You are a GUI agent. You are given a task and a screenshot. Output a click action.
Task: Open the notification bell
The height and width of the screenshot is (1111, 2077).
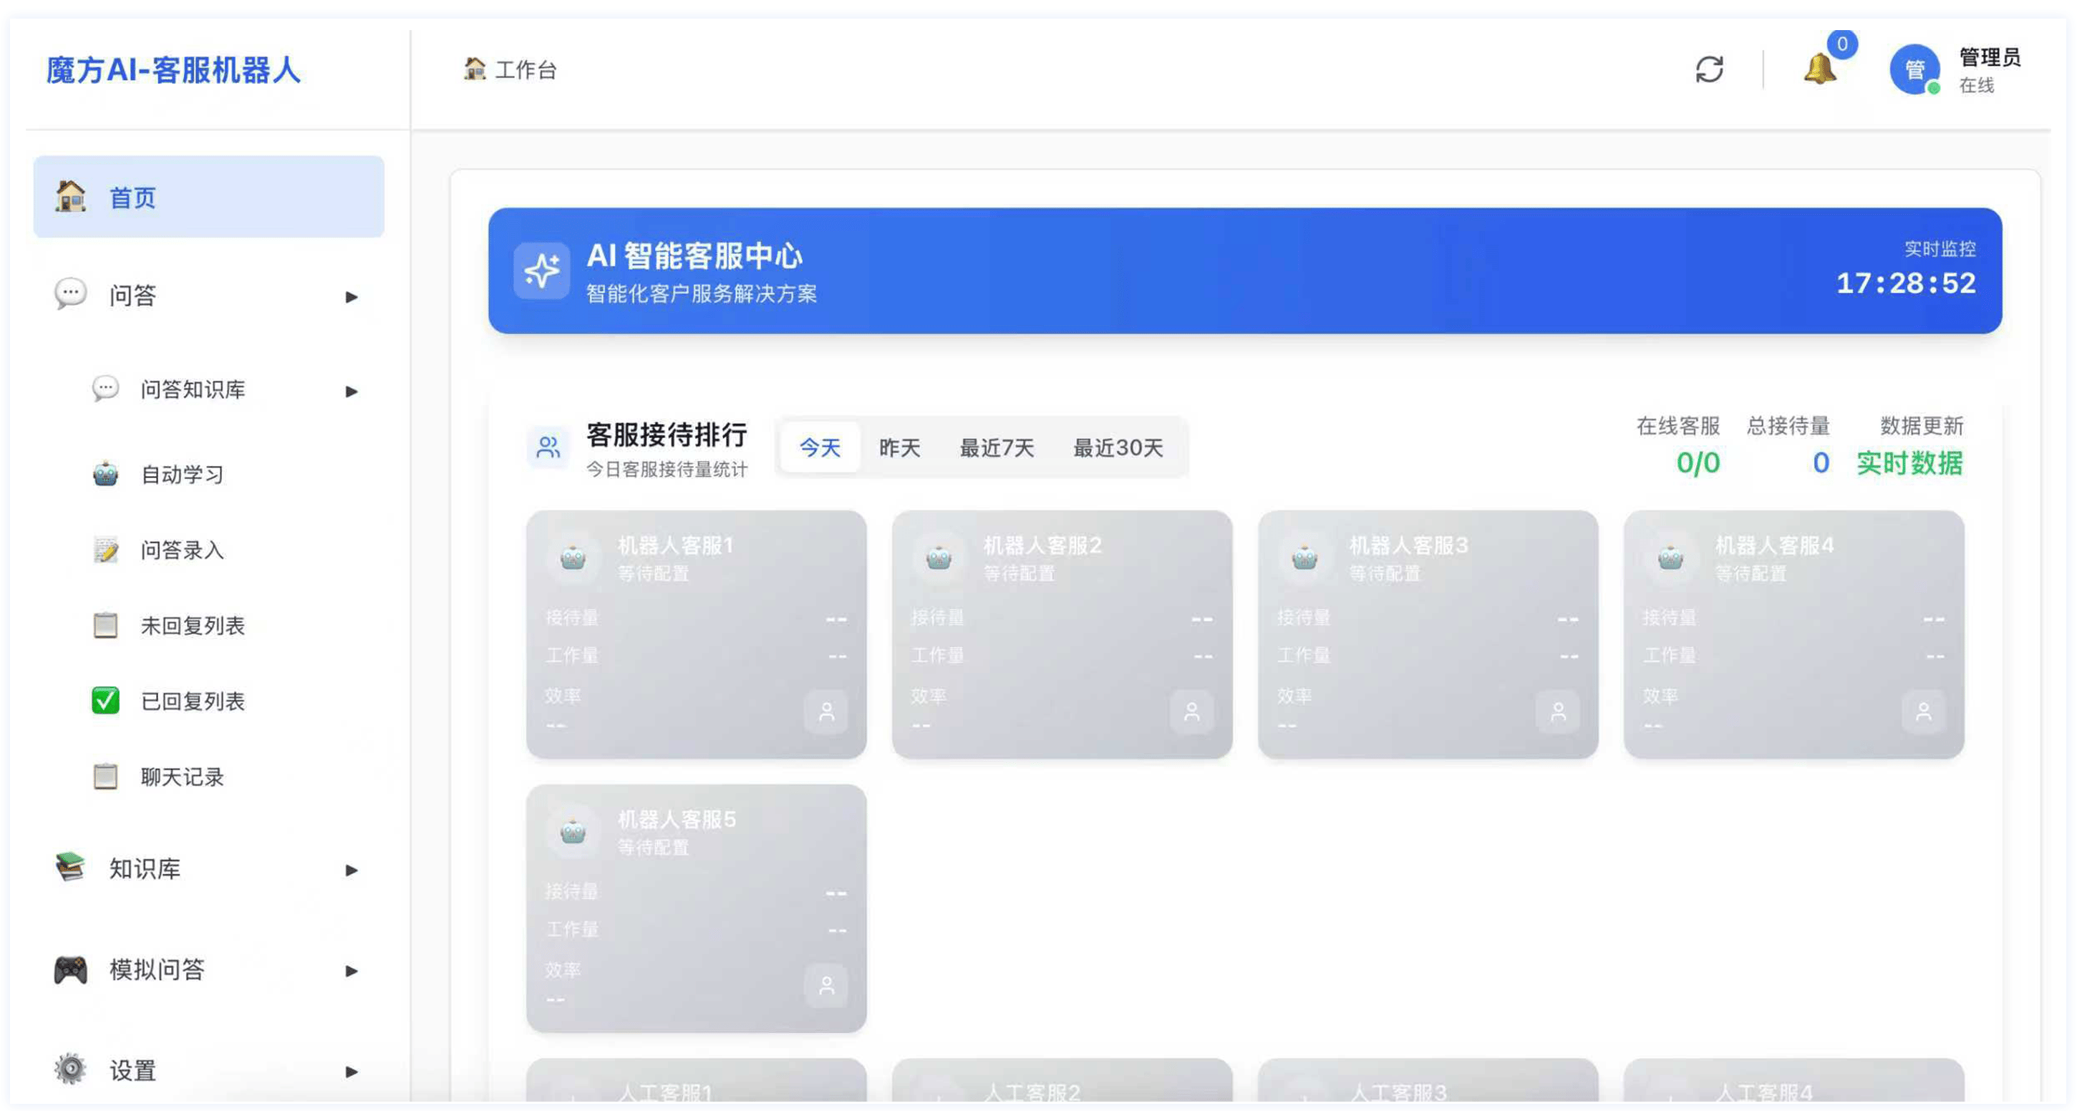1819,69
